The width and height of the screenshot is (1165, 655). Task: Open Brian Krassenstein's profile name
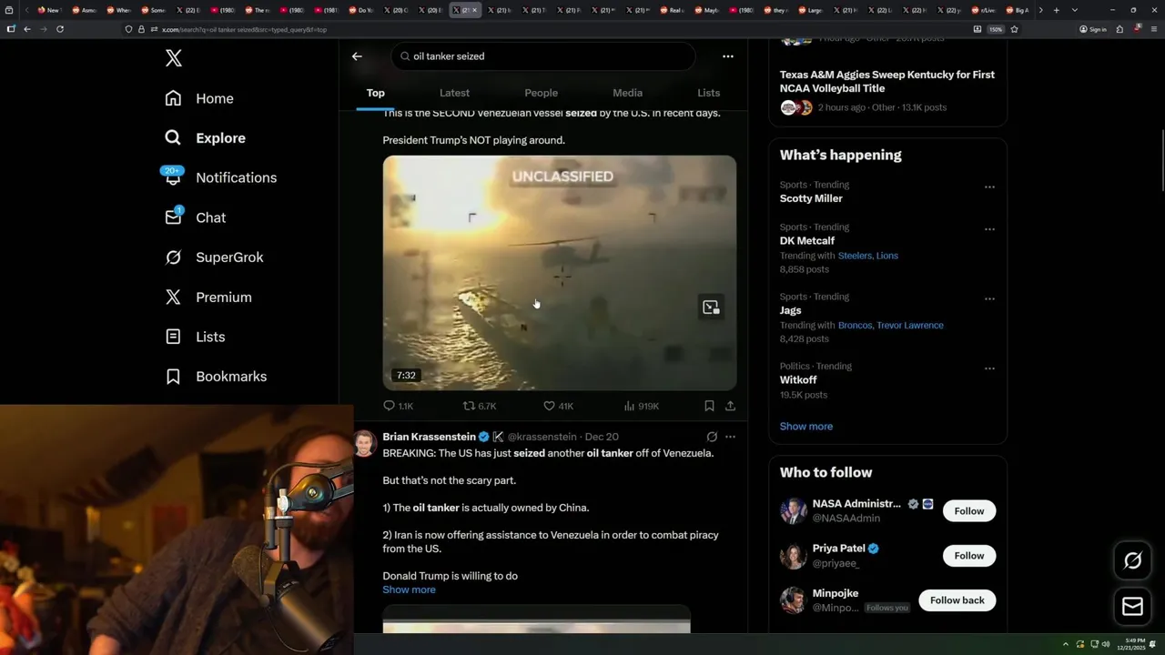[x=430, y=437]
